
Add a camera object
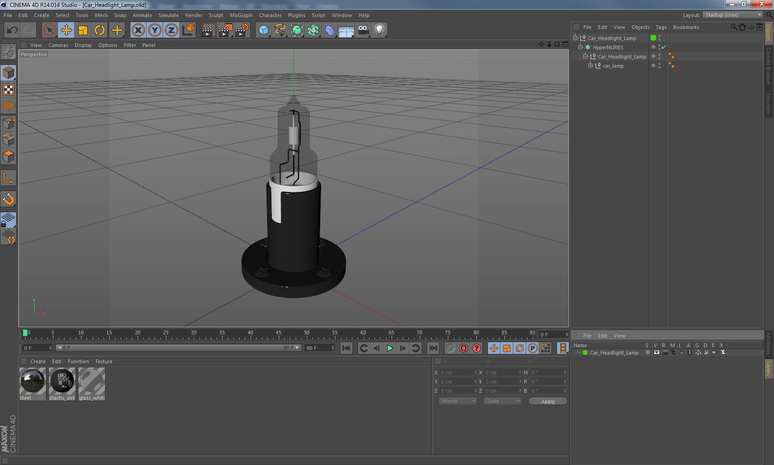[363, 30]
